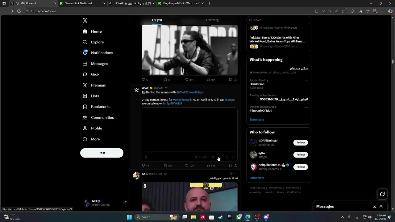The height and width of the screenshot is (222, 395).
Task: Bookmark the WWE post
Action: [x=230, y=166]
